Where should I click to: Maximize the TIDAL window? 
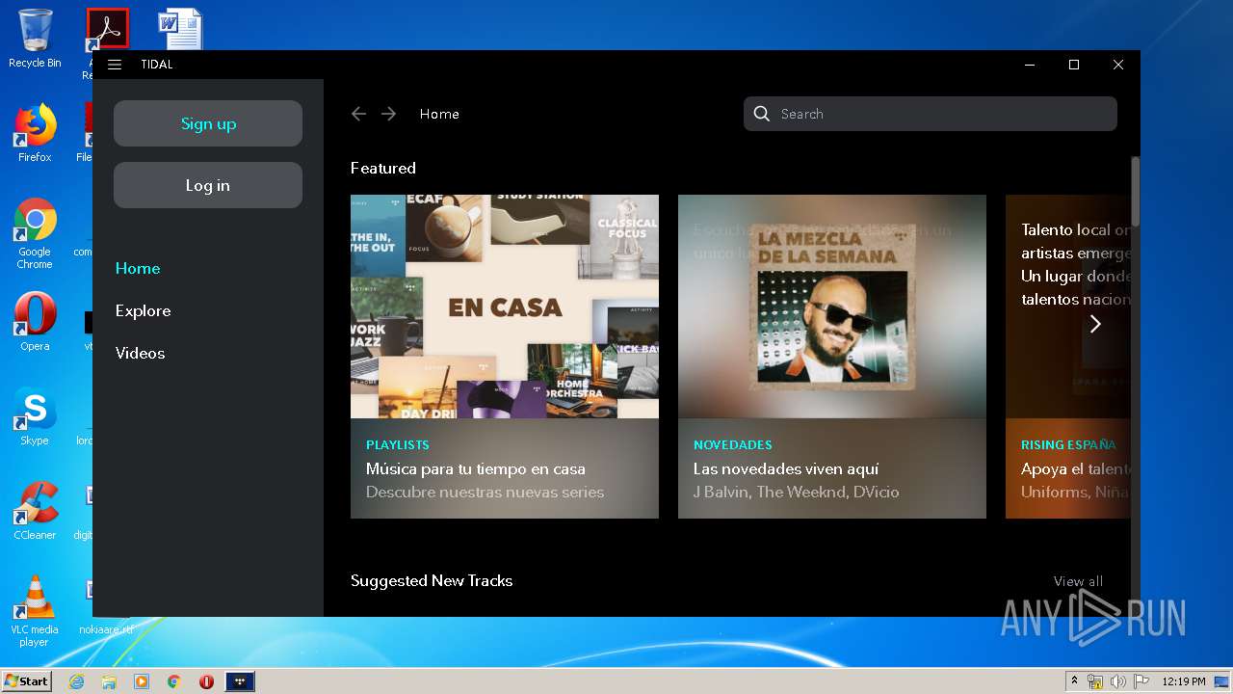[1074, 65]
